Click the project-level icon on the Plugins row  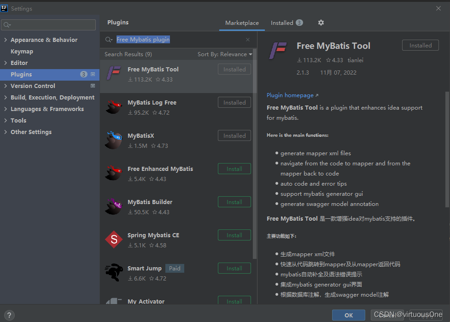[93, 74]
